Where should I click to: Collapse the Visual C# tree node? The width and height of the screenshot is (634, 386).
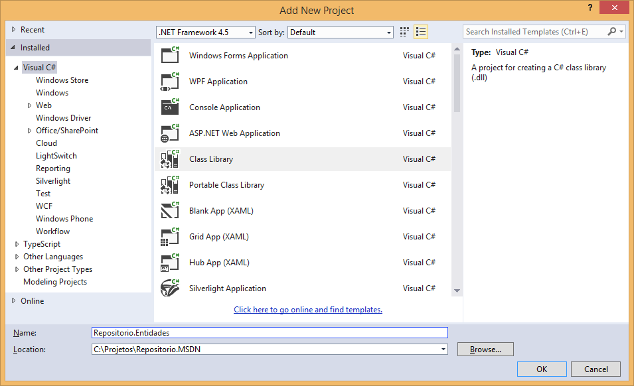(16, 68)
